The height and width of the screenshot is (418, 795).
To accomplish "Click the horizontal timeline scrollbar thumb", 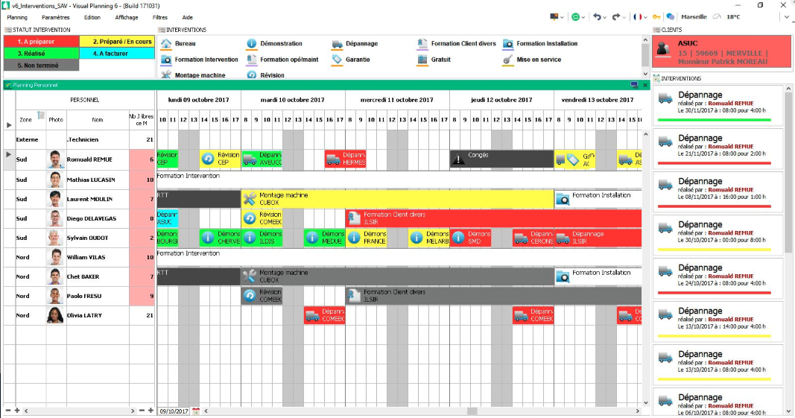I will (x=472, y=411).
